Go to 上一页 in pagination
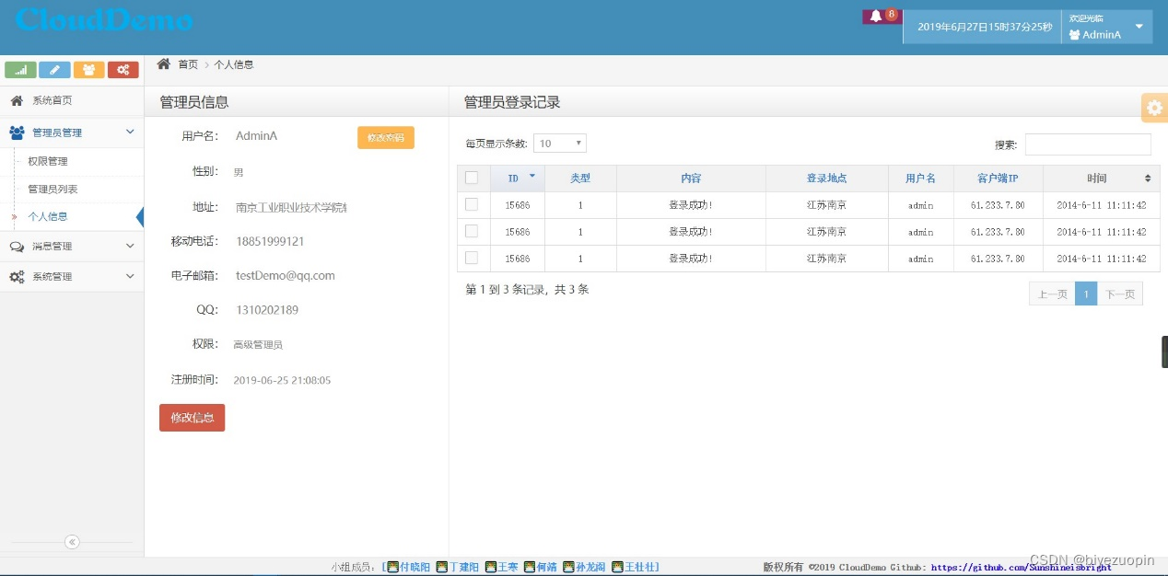 click(1052, 294)
